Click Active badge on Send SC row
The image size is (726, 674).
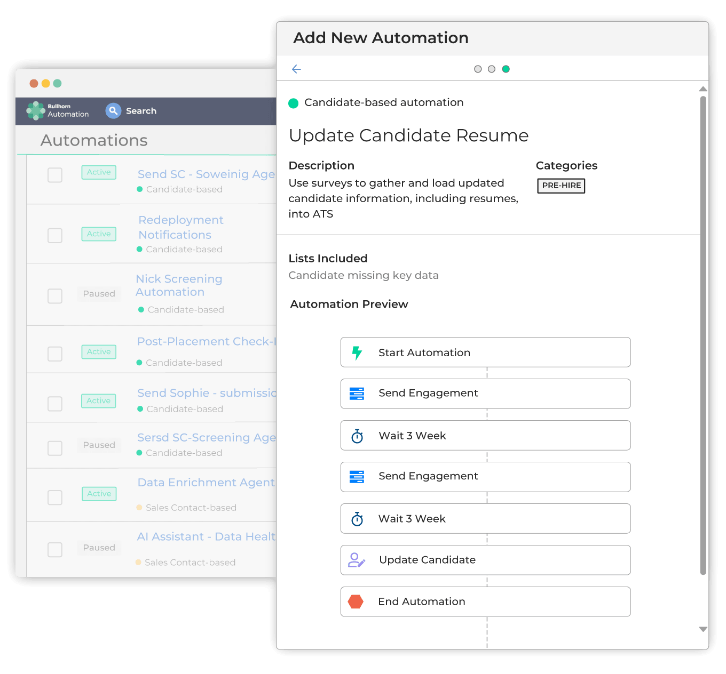pyautogui.click(x=99, y=172)
